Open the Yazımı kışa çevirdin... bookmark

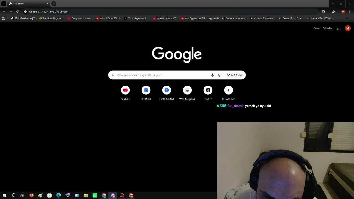pos(137,19)
